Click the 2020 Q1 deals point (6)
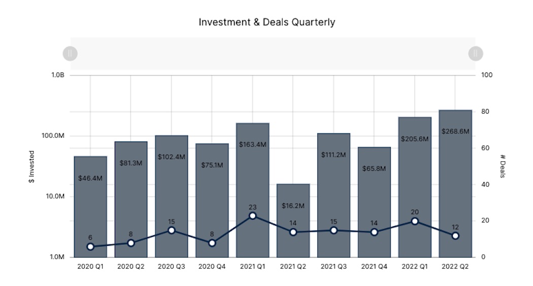This screenshot has height=286, width=533. pyautogui.click(x=90, y=246)
